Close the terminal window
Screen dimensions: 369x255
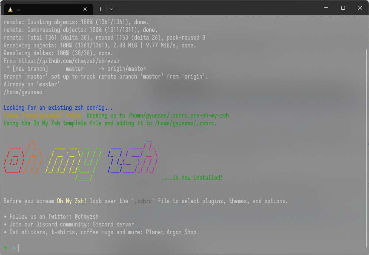click(x=360, y=8)
